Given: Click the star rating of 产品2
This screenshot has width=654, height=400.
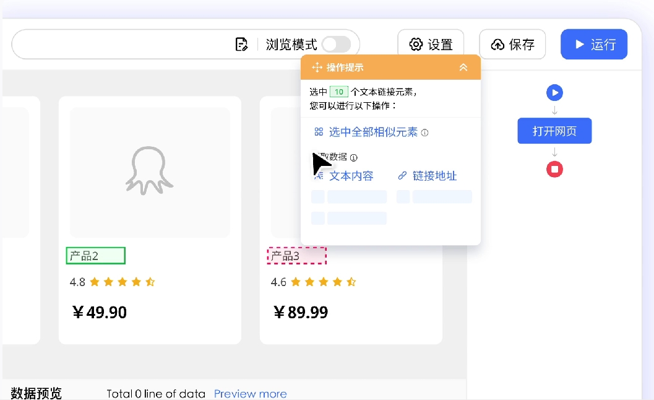Looking at the screenshot, I should click(123, 282).
